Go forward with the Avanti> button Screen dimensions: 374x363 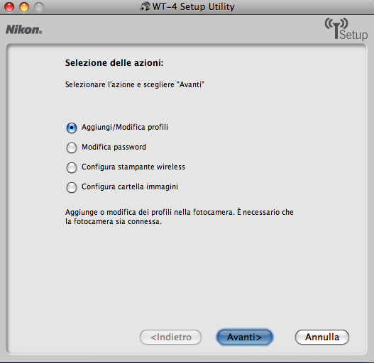[x=244, y=337]
